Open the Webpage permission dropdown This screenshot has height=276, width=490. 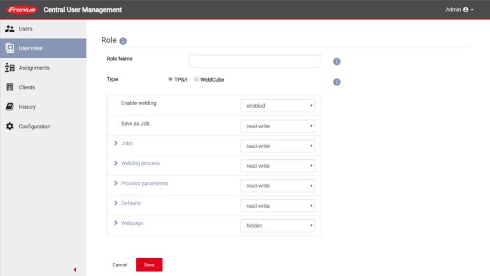coord(277,225)
